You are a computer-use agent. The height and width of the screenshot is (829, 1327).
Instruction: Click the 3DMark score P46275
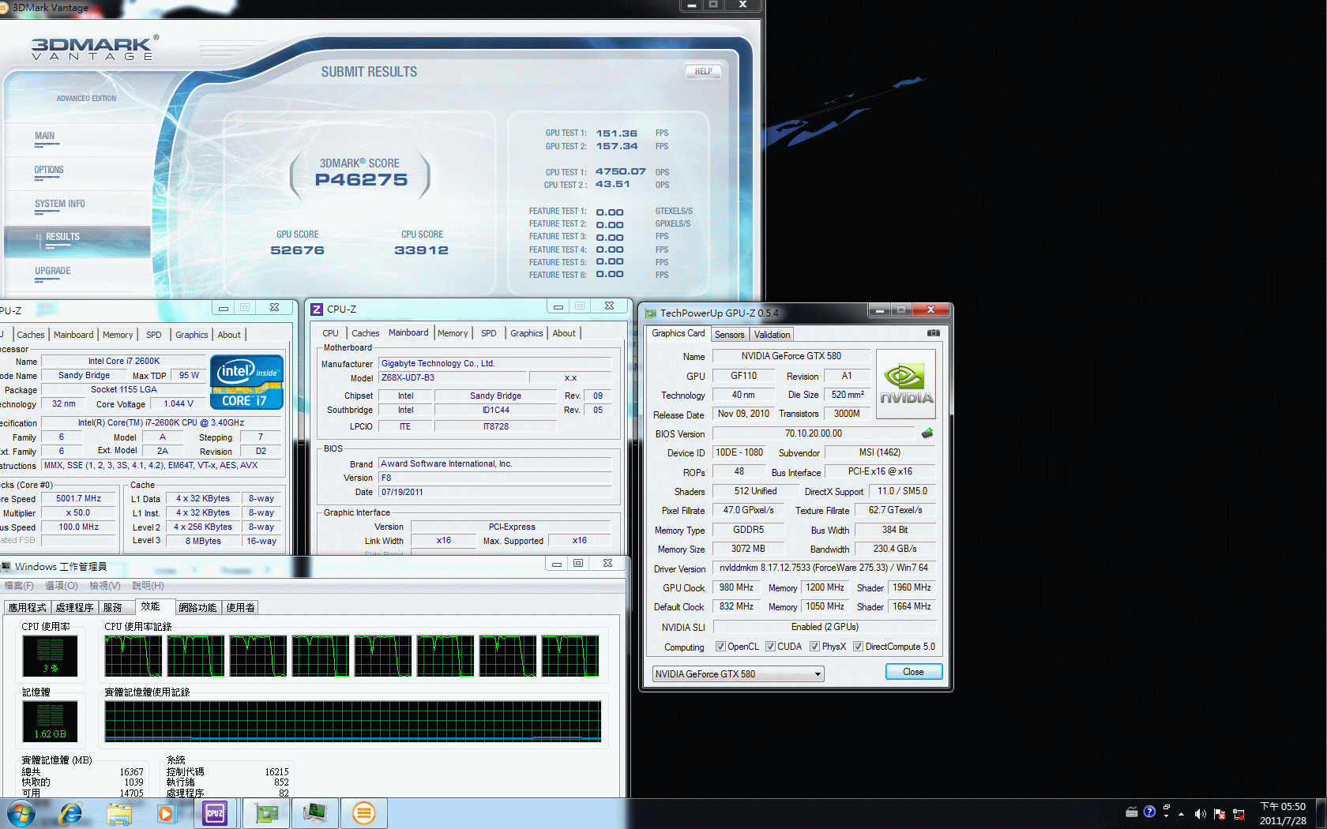coord(361,180)
